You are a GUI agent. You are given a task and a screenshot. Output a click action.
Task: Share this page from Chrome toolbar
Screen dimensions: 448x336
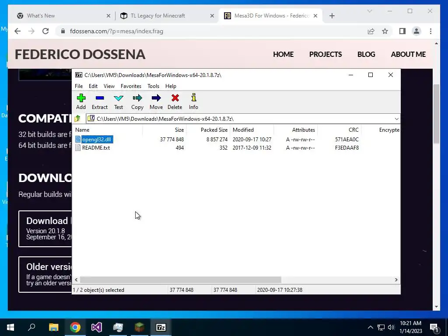coord(371,31)
